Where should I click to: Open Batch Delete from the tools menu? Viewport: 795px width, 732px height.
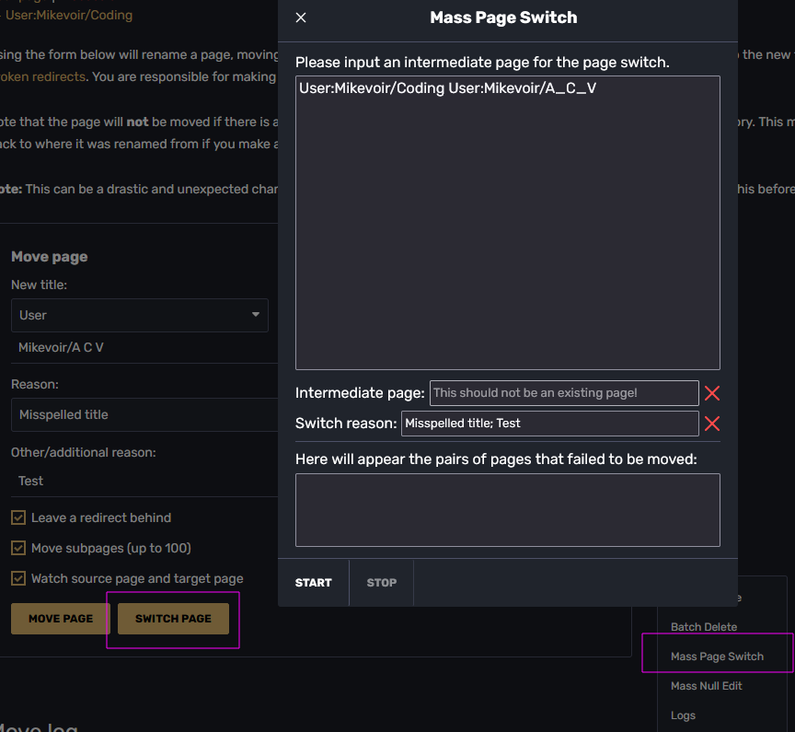(704, 627)
